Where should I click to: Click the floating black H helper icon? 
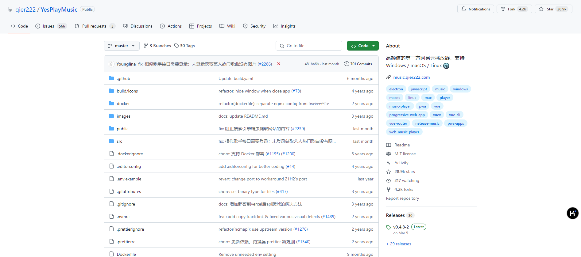click(x=572, y=213)
